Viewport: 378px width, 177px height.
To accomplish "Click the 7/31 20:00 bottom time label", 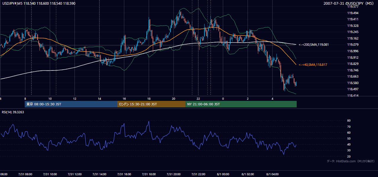I will (173, 174).
